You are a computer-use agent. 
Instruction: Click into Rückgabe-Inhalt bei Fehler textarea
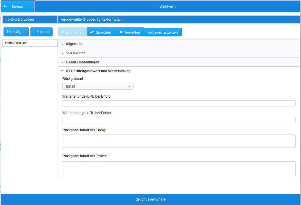[179, 169]
